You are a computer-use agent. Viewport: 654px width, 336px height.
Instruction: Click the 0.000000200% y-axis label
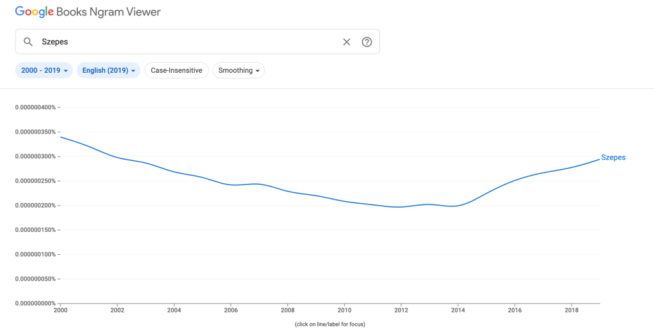pos(36,205)
